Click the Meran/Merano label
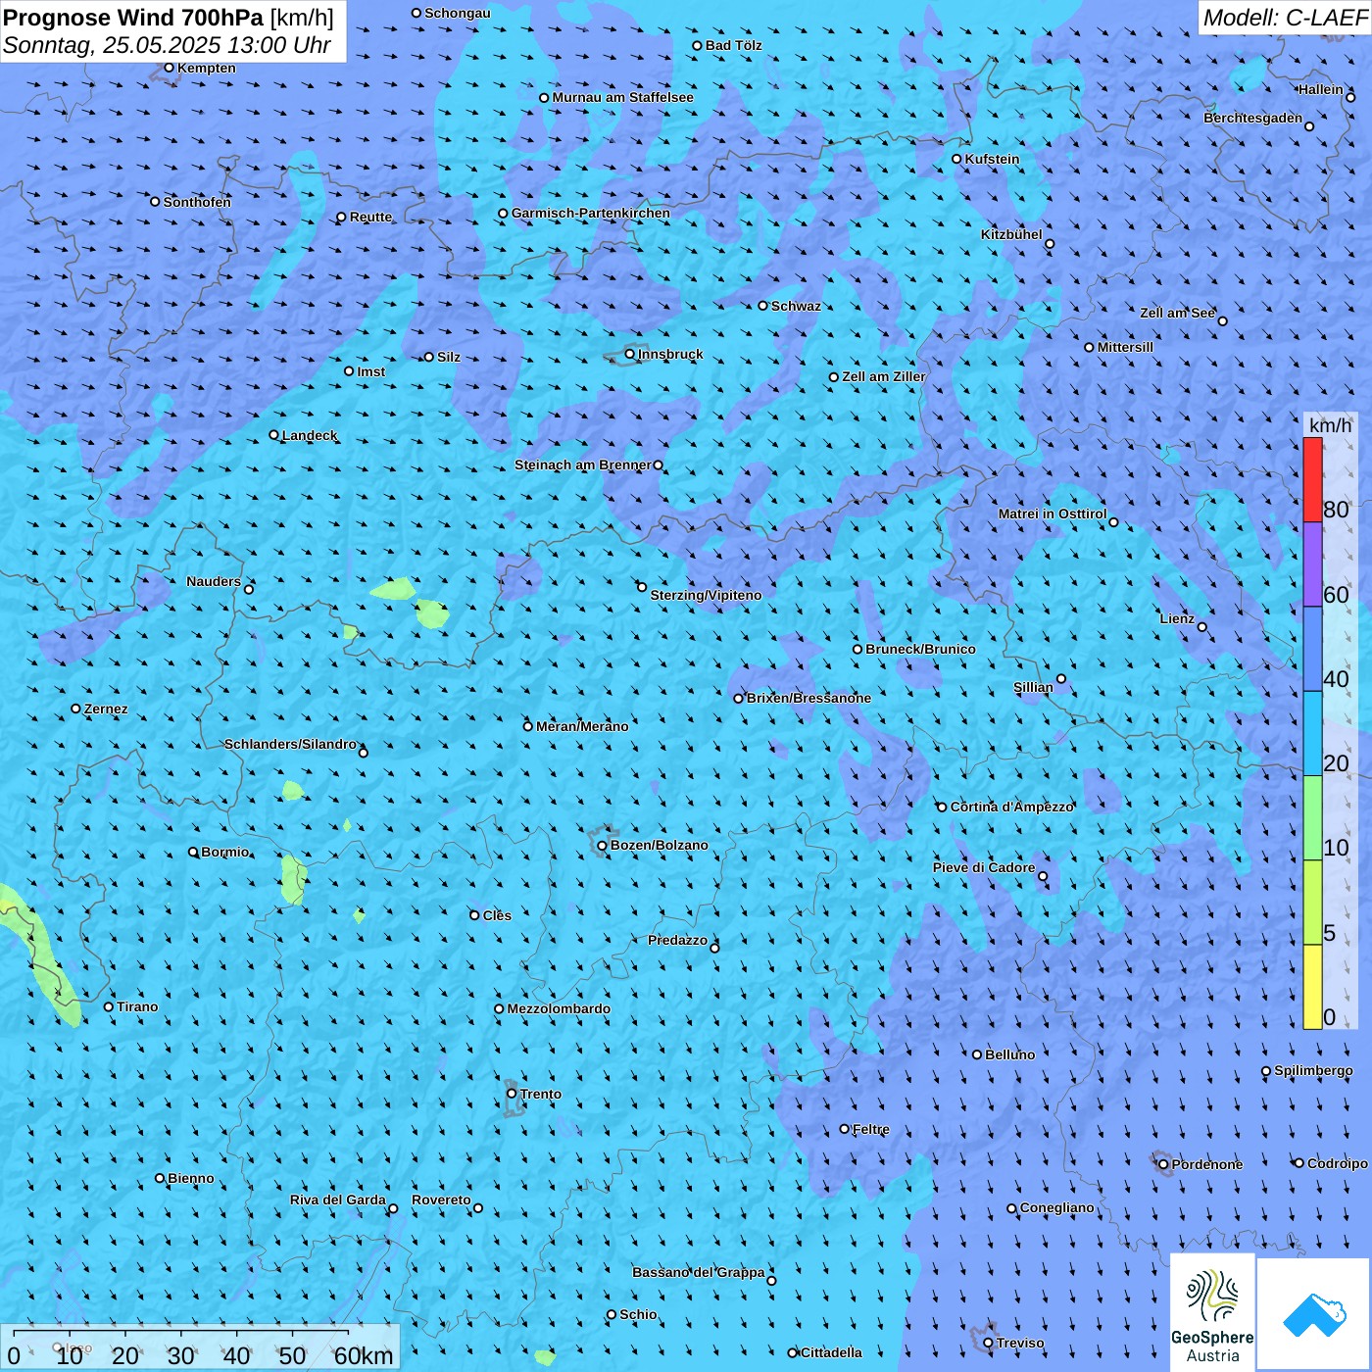The width and height of the screenshot is (1372, 1372). [583, 726]
